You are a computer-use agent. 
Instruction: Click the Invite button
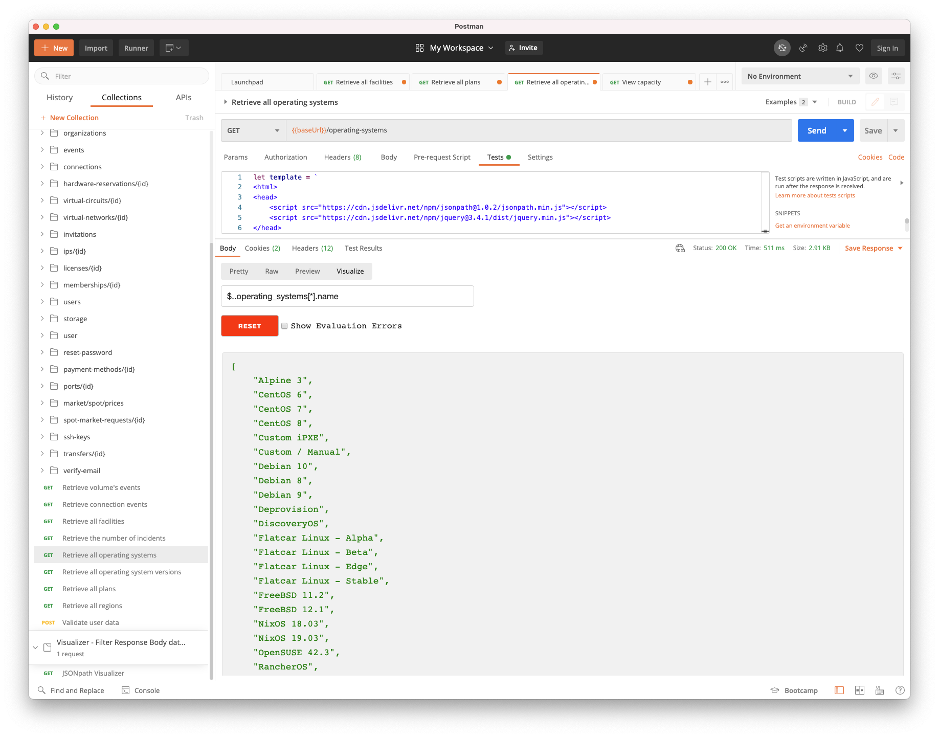(524, 48)
